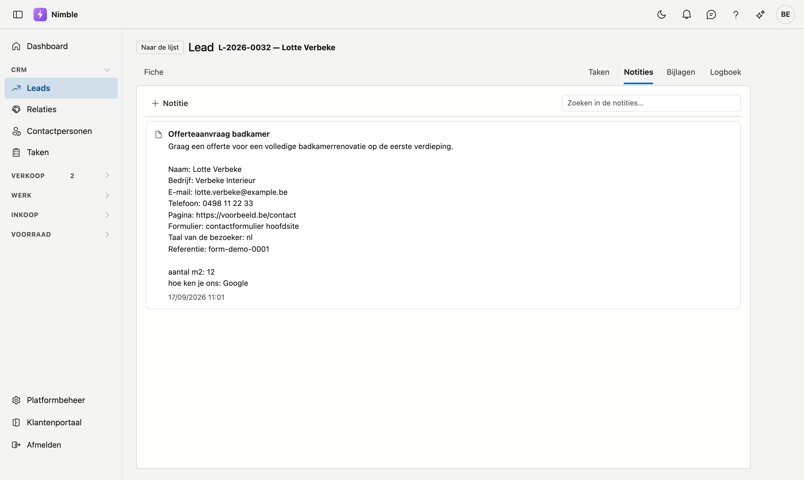
Task: Open the notifications bell
Action: [686, 15]
